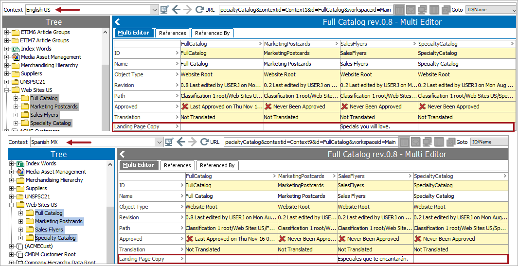Viewport: 518px width, 266px height.
Task: Click FullCatalog column header in Spanish MX editor
Action: pos(232,176)
